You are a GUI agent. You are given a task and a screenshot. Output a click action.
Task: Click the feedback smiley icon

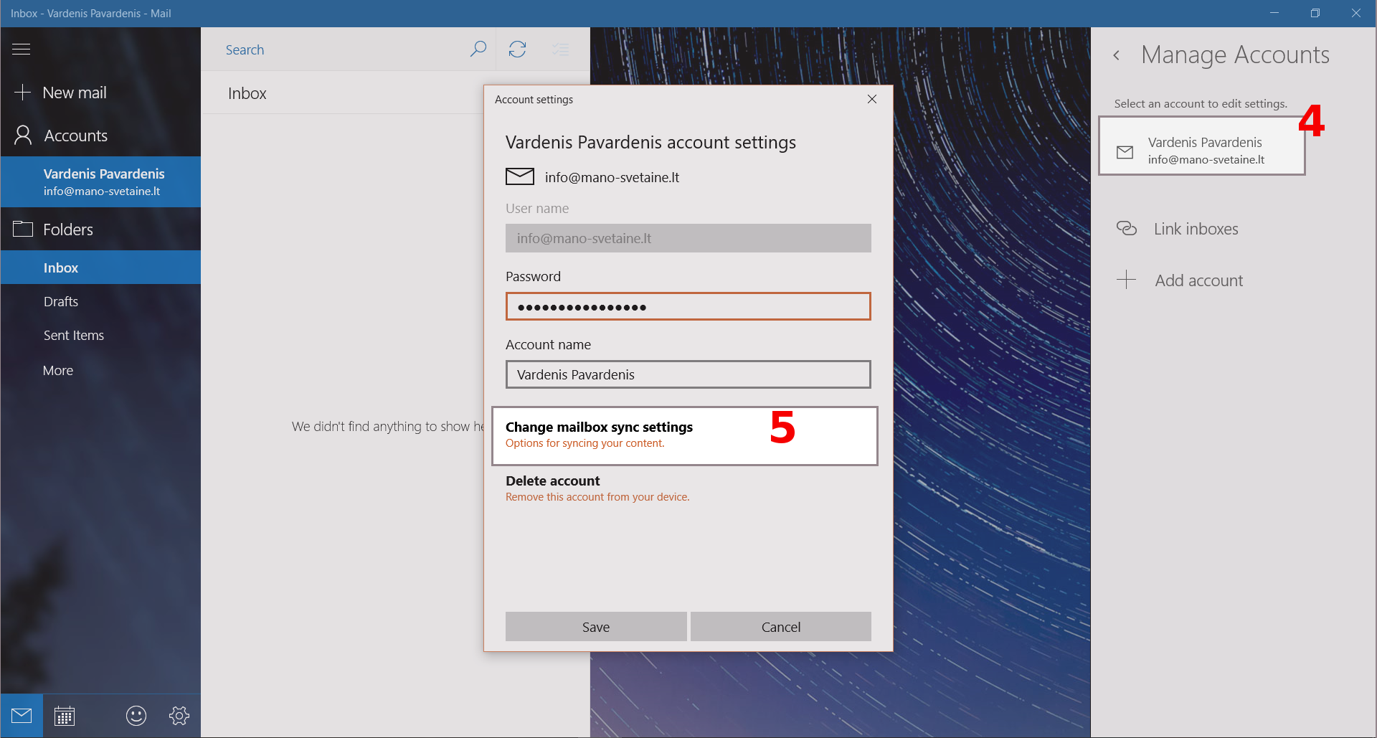136,716
